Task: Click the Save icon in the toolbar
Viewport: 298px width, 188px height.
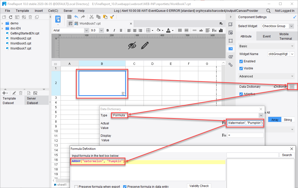Action: click(x=69, y=17)
